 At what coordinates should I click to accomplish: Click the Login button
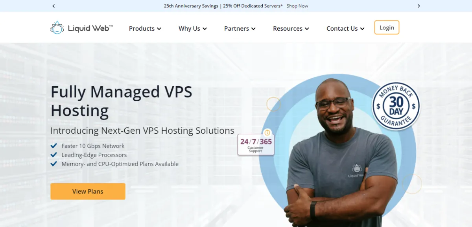[x=387, y=28]
